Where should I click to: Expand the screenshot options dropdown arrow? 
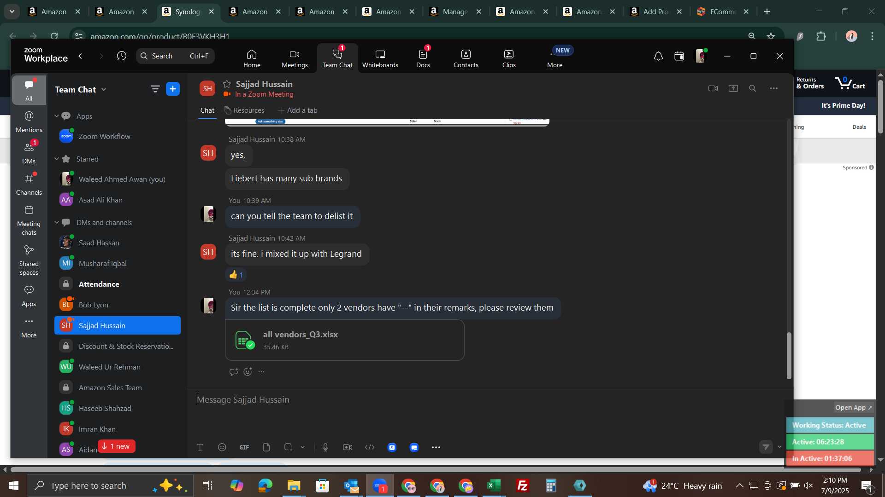303,447
